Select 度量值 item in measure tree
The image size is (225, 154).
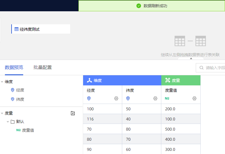tap(28, 130)
